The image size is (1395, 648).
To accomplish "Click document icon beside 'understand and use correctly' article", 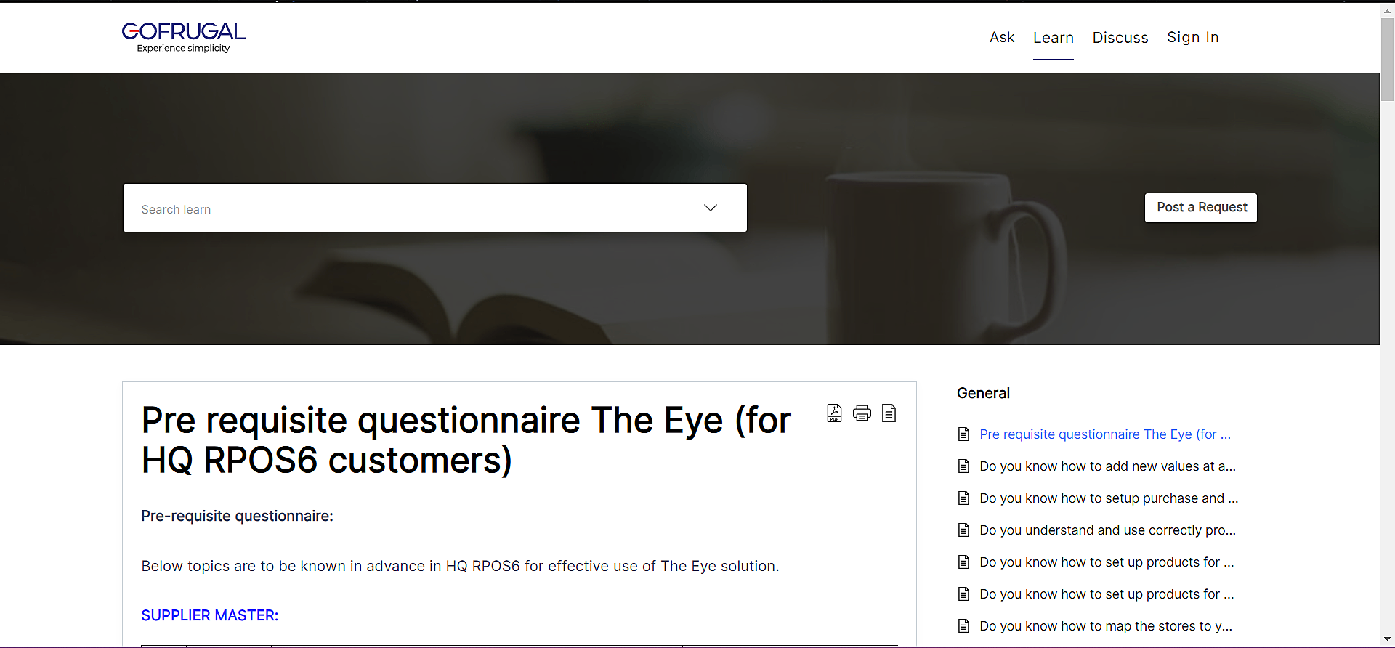I will point(964,530).
